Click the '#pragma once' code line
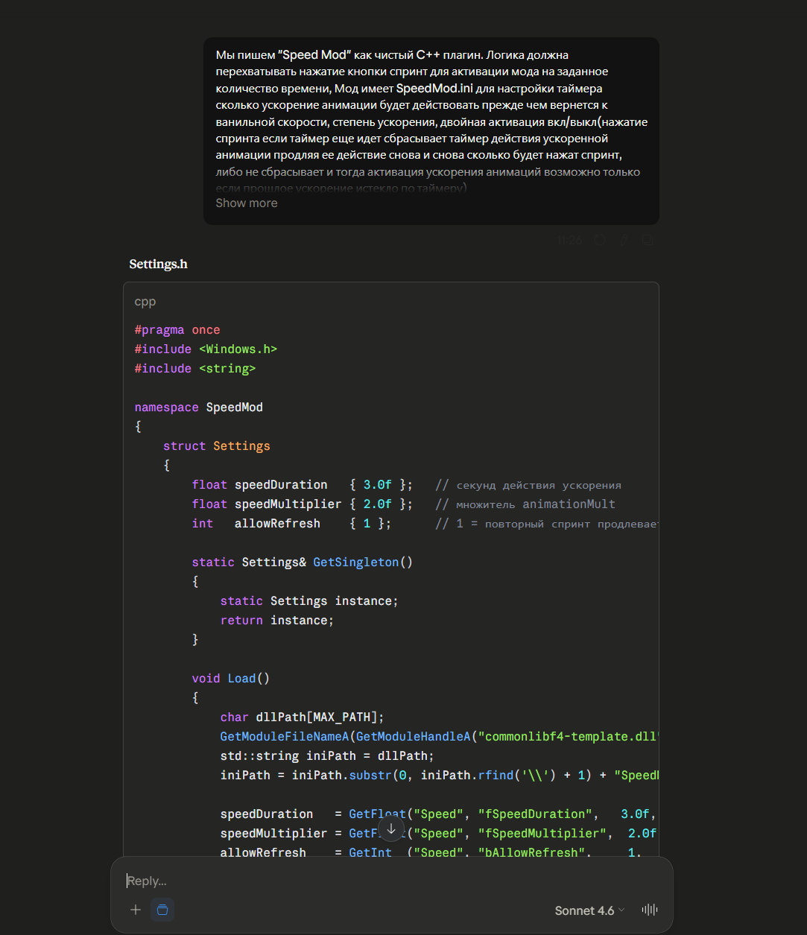The width and height of the screenshot is (807, 935). (177, 330)
